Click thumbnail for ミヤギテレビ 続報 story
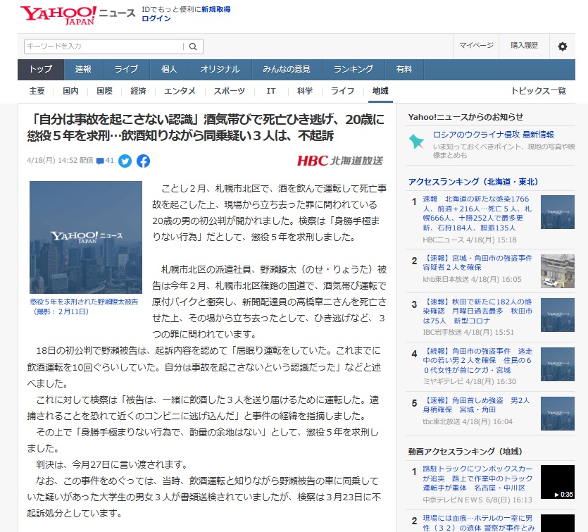This screenshot has width=588, height=532. point(557,364)
